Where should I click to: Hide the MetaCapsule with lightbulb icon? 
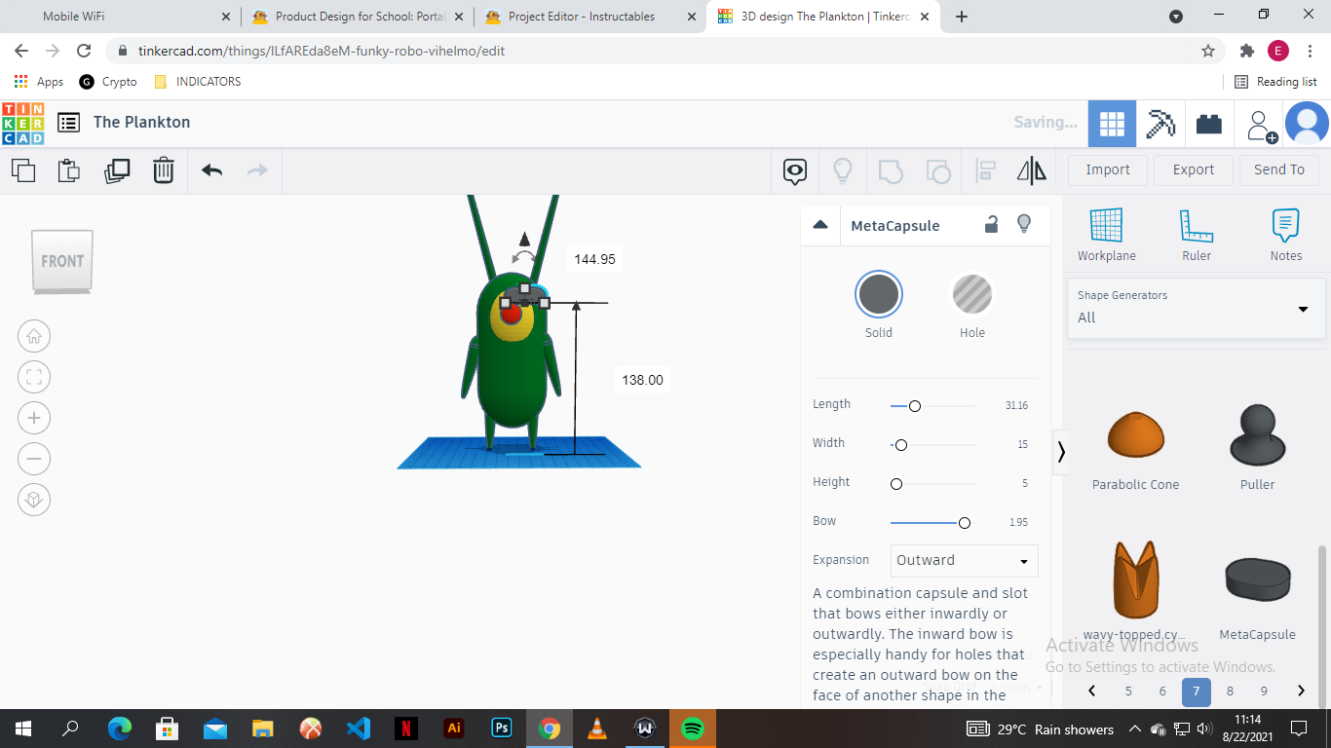pyautogui.click(x=1024, y=225)
